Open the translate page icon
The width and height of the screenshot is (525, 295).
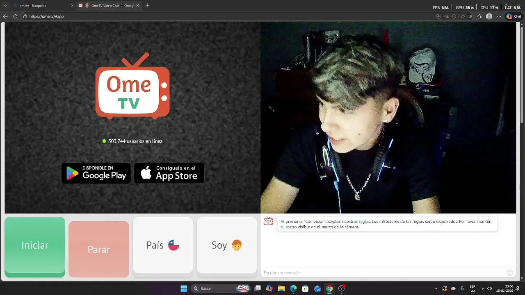(446, 16)
